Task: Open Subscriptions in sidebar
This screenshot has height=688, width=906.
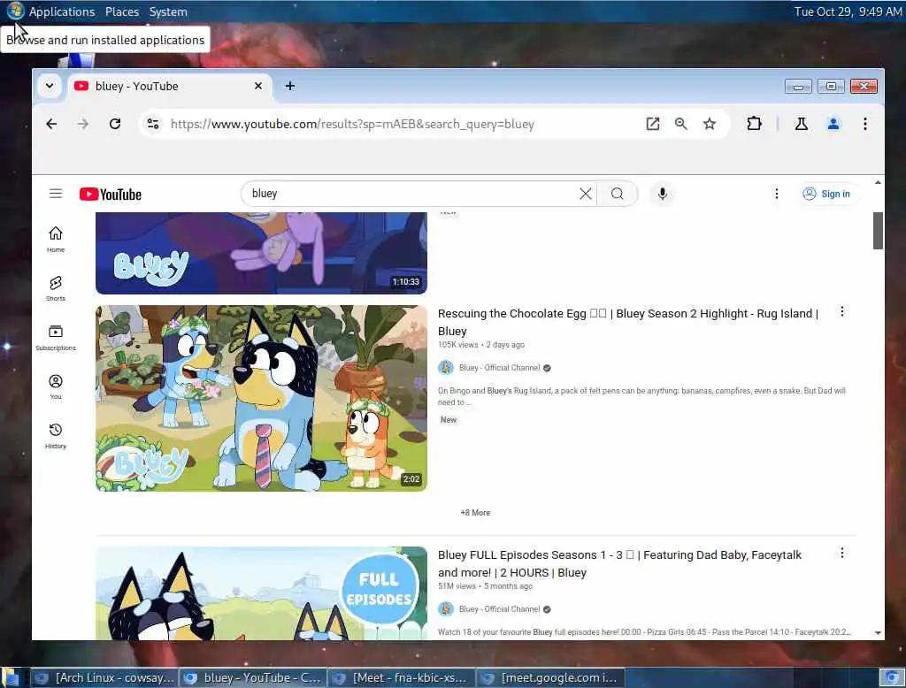Action: (x=56, y=337)
